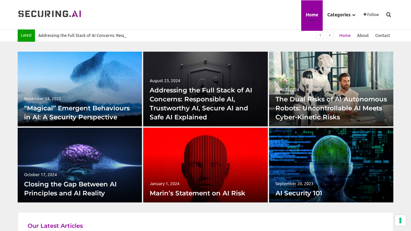Open "Magical" Emergent Behaviours article
The width and height of the screenshot is (411, 231).
pos(77,113)
